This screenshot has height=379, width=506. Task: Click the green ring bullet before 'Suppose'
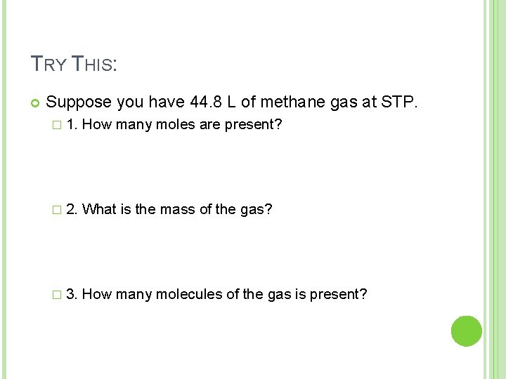(x=35, y=103)
